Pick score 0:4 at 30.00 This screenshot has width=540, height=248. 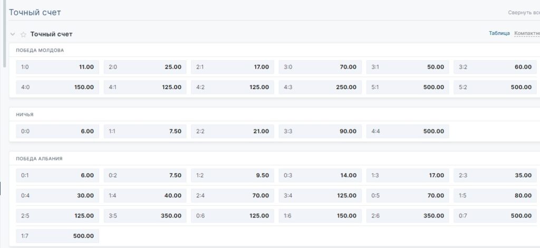(57, 195)
